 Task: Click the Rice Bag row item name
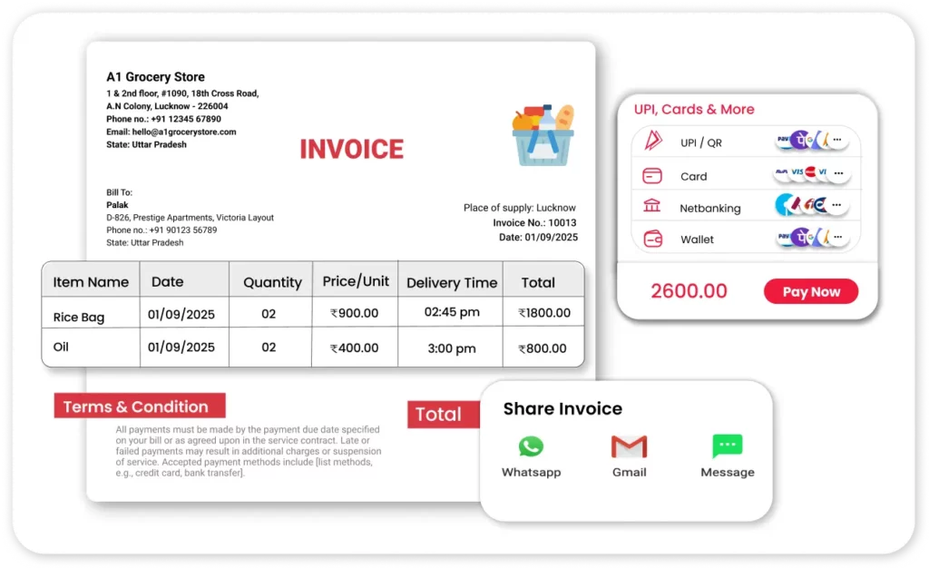pos(79,317)
